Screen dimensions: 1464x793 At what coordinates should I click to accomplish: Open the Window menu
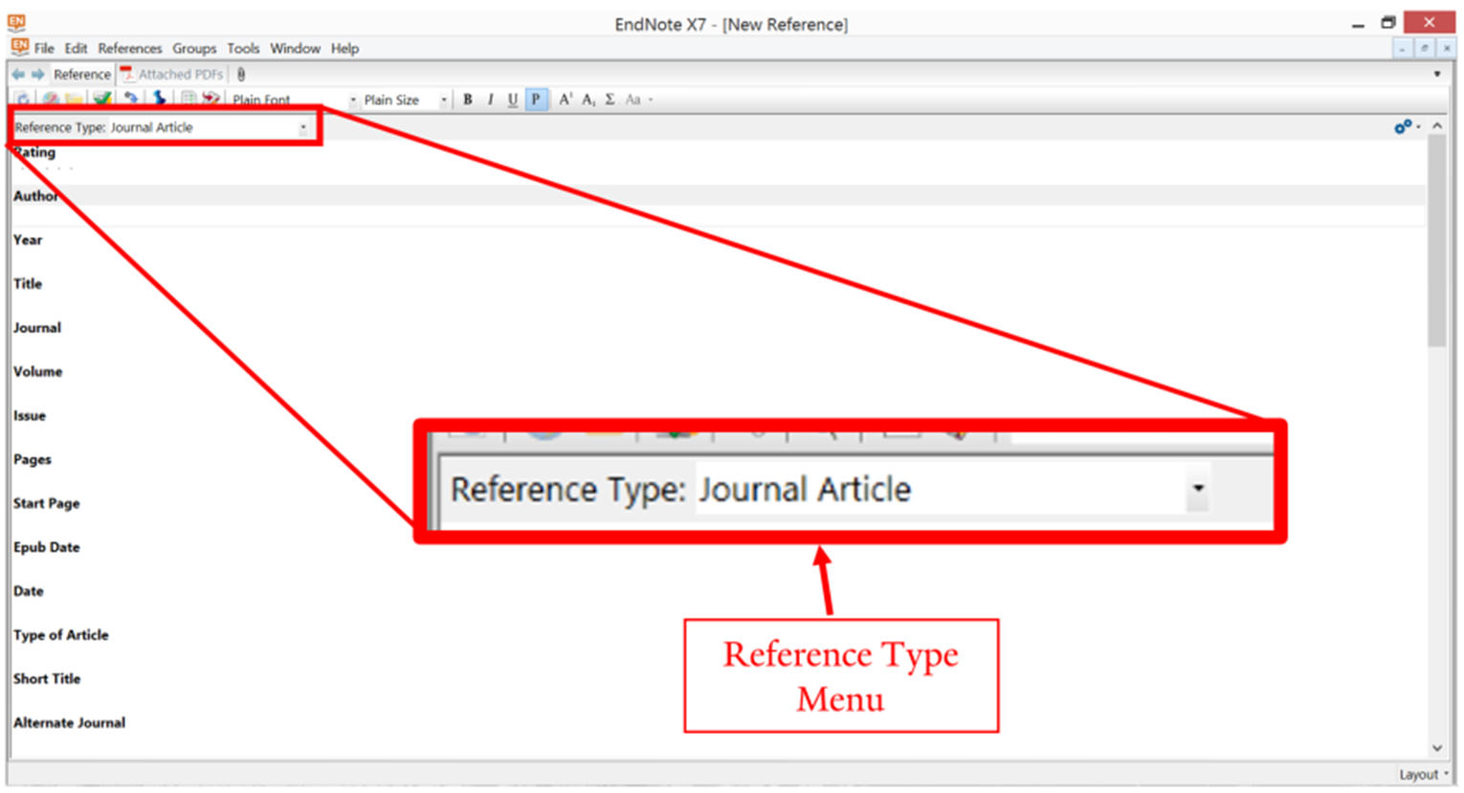295,48
